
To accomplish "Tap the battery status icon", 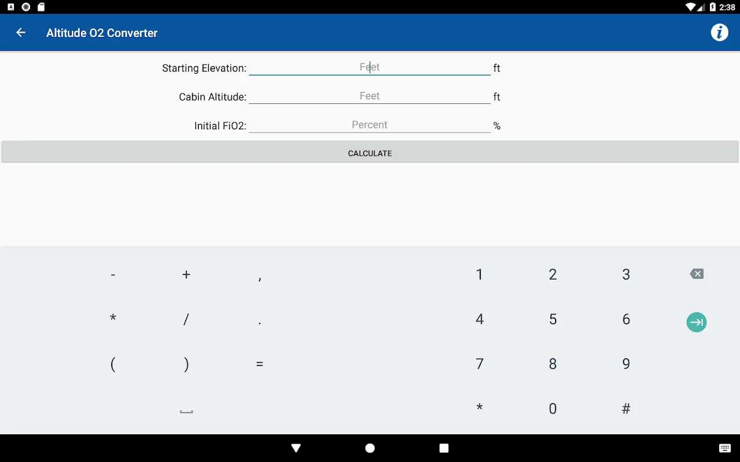I will [x=712, y=7].
